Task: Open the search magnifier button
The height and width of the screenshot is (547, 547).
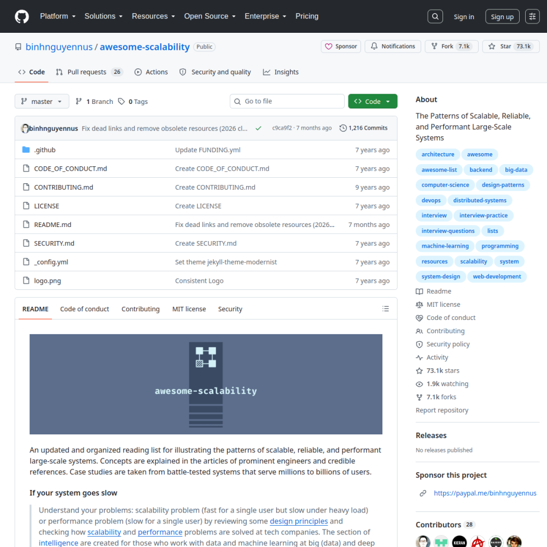Action: coord(435,16)
